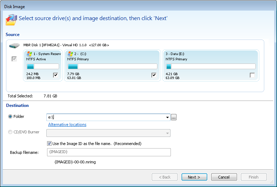
Task: Click the Disk Image wizard header icon
Action: click(11, 19)
